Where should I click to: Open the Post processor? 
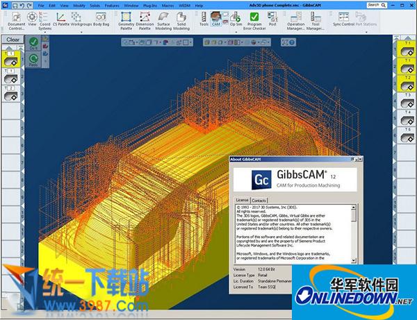(272, 19)
